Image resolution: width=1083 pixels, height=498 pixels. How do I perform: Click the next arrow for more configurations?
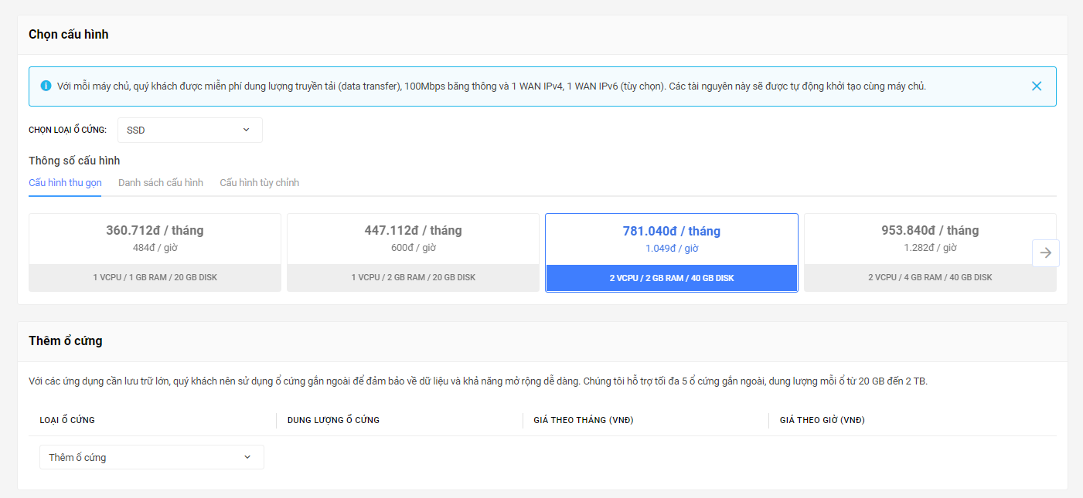1045,253
